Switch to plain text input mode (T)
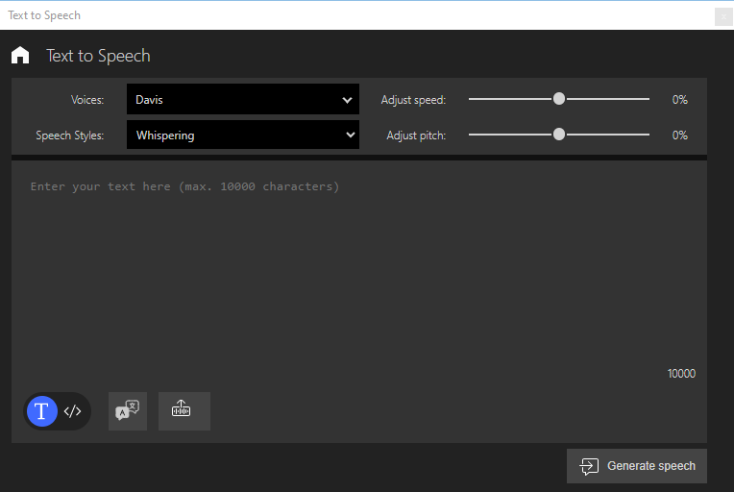Viewport: 734px width, 492px height. point(41,411)
